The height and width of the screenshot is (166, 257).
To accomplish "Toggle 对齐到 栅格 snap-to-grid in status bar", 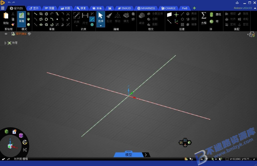I will (21, 159).
